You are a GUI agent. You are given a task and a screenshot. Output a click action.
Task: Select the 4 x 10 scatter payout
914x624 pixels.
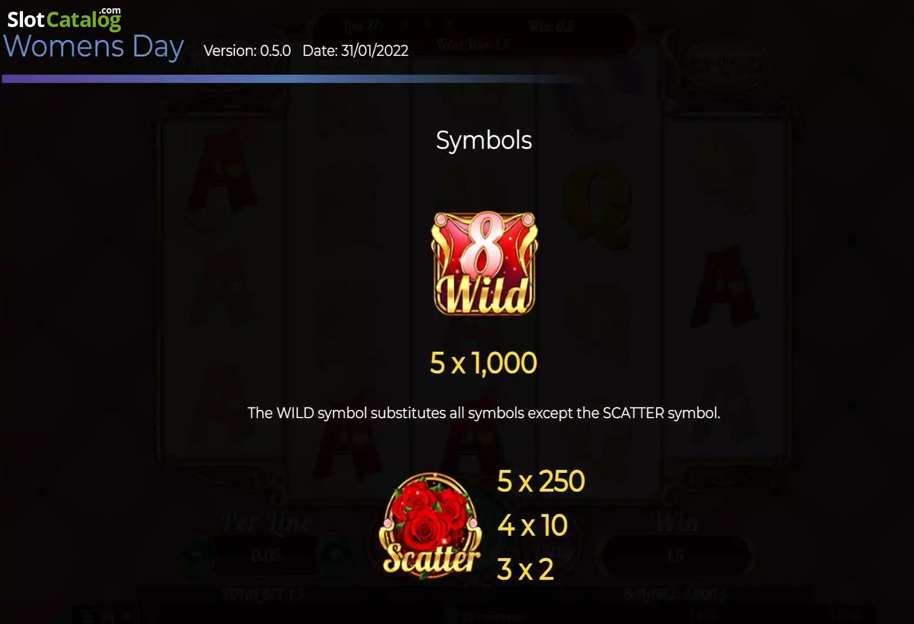(533, 525)
